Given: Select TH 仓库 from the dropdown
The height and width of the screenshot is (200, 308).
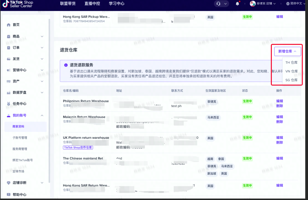Looking at the screenshot, I should tap(291, 62).
